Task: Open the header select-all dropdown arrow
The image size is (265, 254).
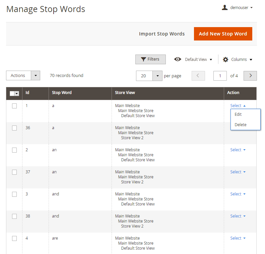Action: (16, 94)
